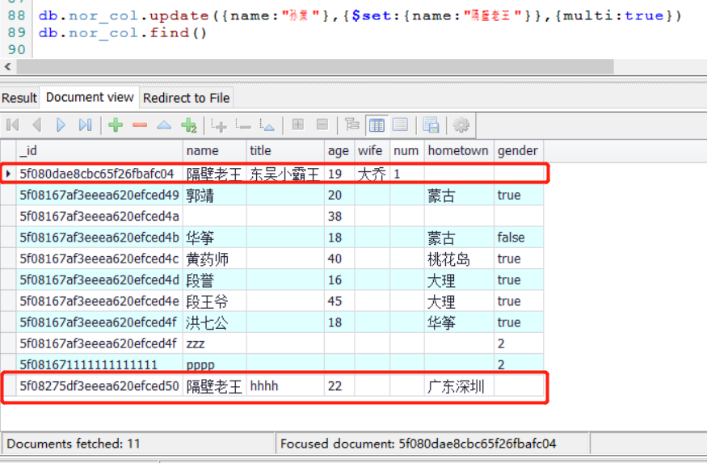Edit sub-field with dotted triangle icon
This screenshot has height=463, width=707.
tap(267, 125)
